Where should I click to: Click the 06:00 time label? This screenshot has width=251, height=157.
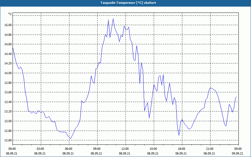[x=69, y=149]
